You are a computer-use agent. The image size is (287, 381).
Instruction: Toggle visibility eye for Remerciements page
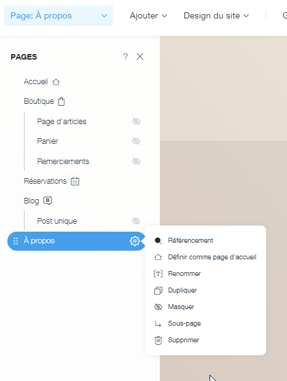(x=136, y=162)
